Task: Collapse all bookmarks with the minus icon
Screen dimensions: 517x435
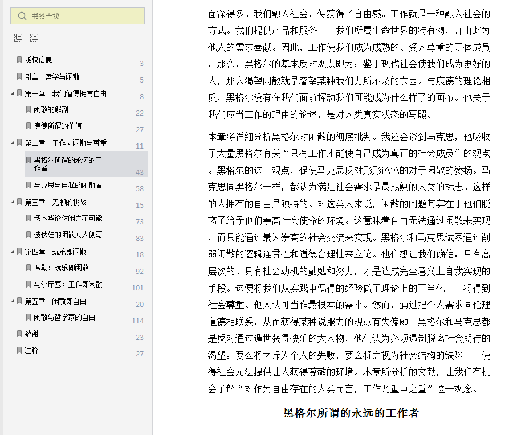Action: 34,37
